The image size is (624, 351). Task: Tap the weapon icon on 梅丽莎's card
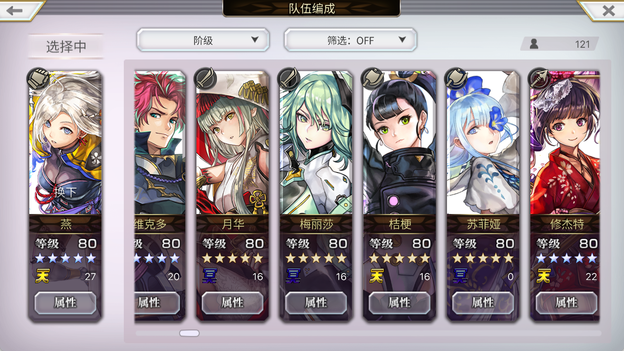[289, 78]
